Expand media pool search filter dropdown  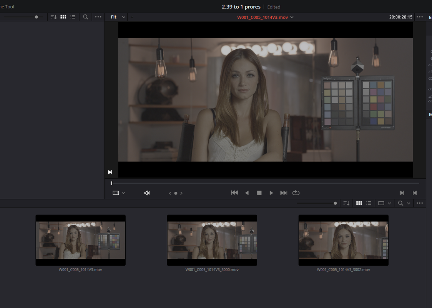pos(409,203)
